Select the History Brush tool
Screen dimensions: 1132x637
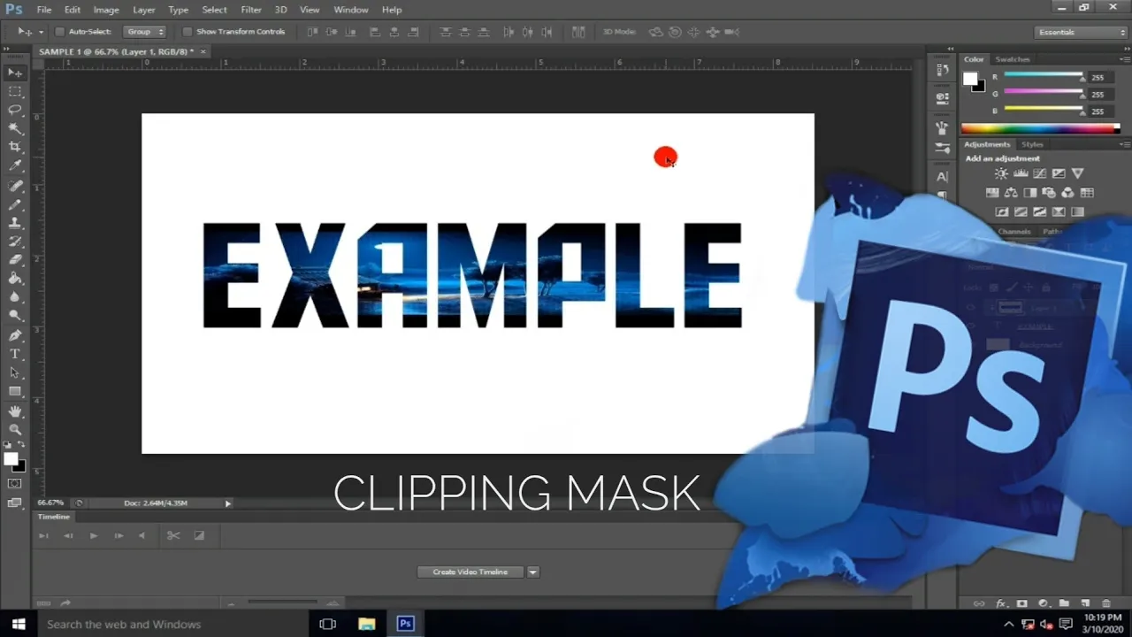tap(15, 242)
